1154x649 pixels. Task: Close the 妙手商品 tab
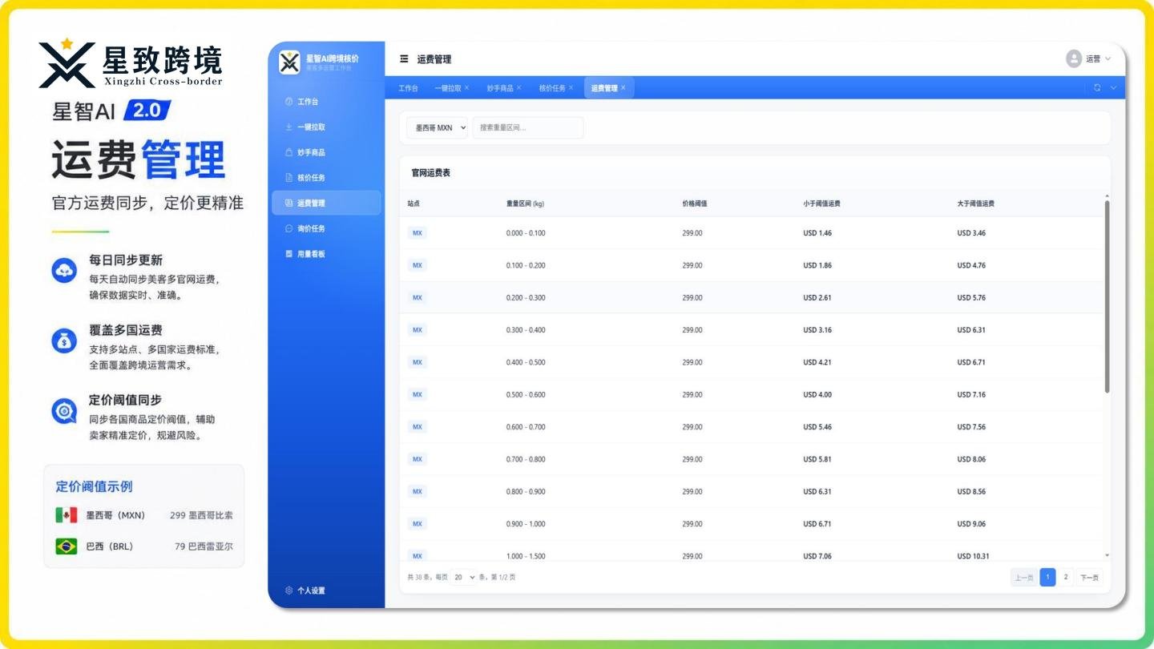(x=518, y=88)
